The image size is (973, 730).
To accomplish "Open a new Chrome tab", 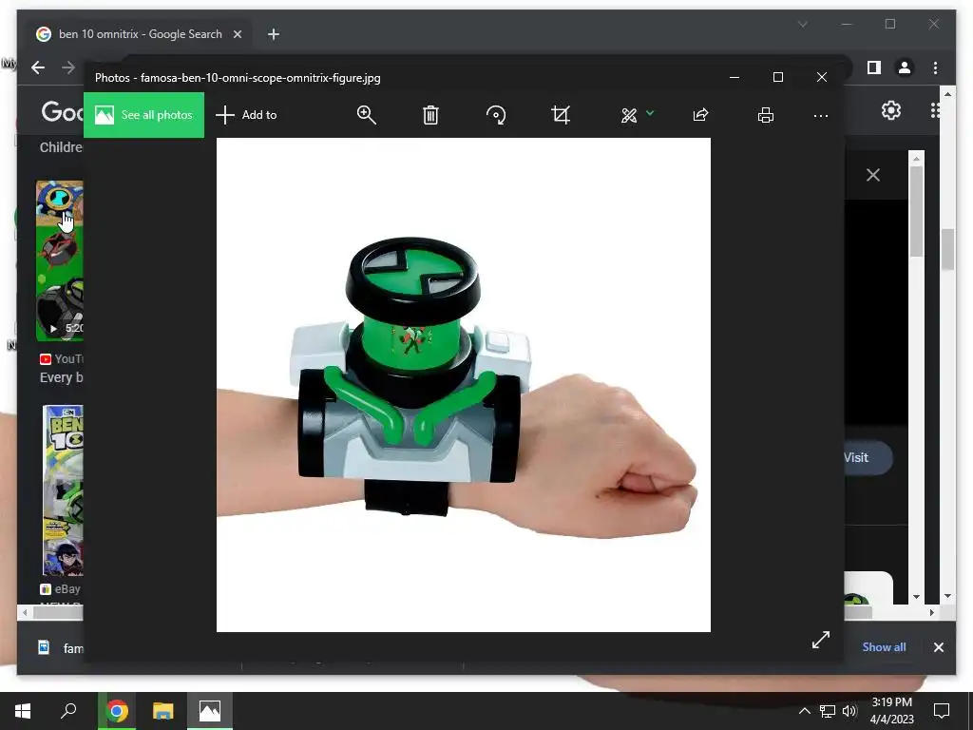I will 274,34.
